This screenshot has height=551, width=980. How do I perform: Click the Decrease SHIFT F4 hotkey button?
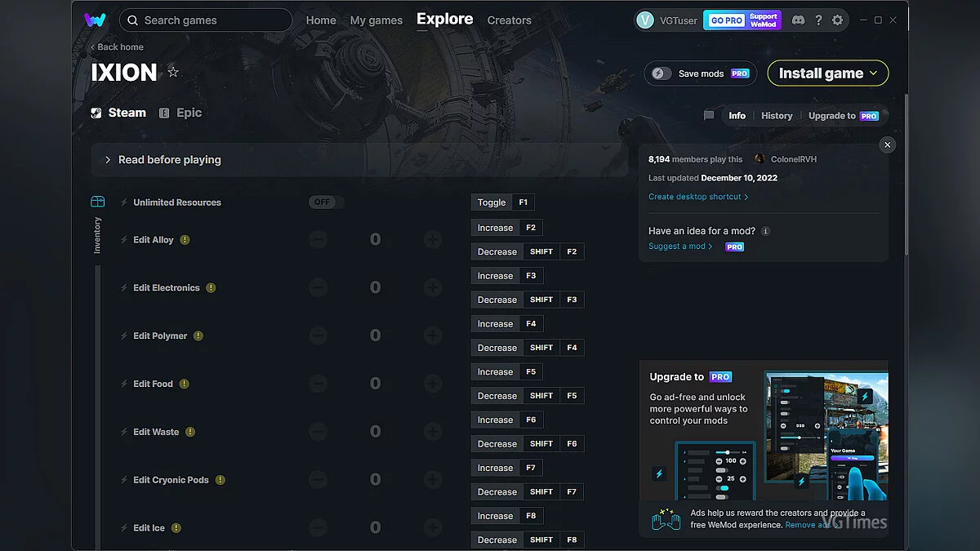(x=528, y=348)
